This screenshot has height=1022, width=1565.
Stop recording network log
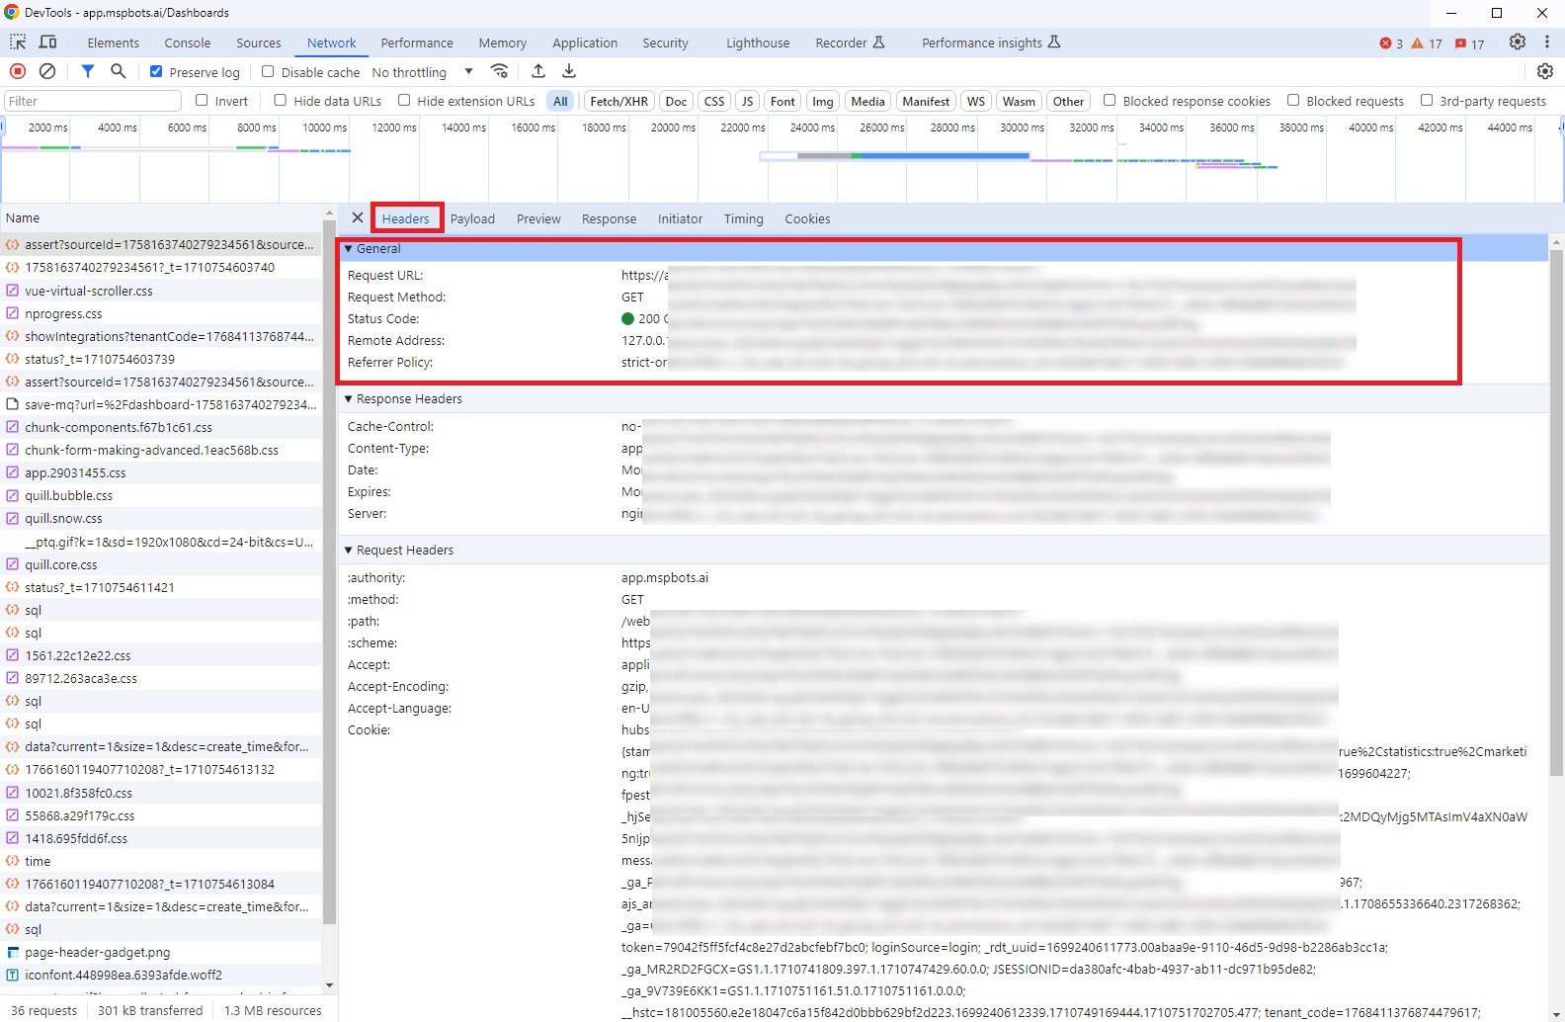(17, 71)
